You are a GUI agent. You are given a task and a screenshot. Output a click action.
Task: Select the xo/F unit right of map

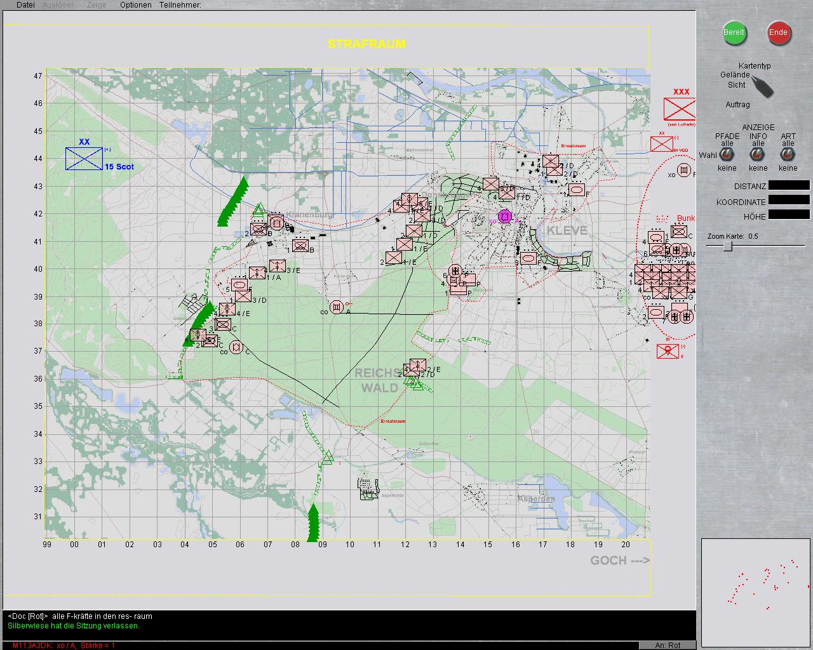(x=683, y=170)
